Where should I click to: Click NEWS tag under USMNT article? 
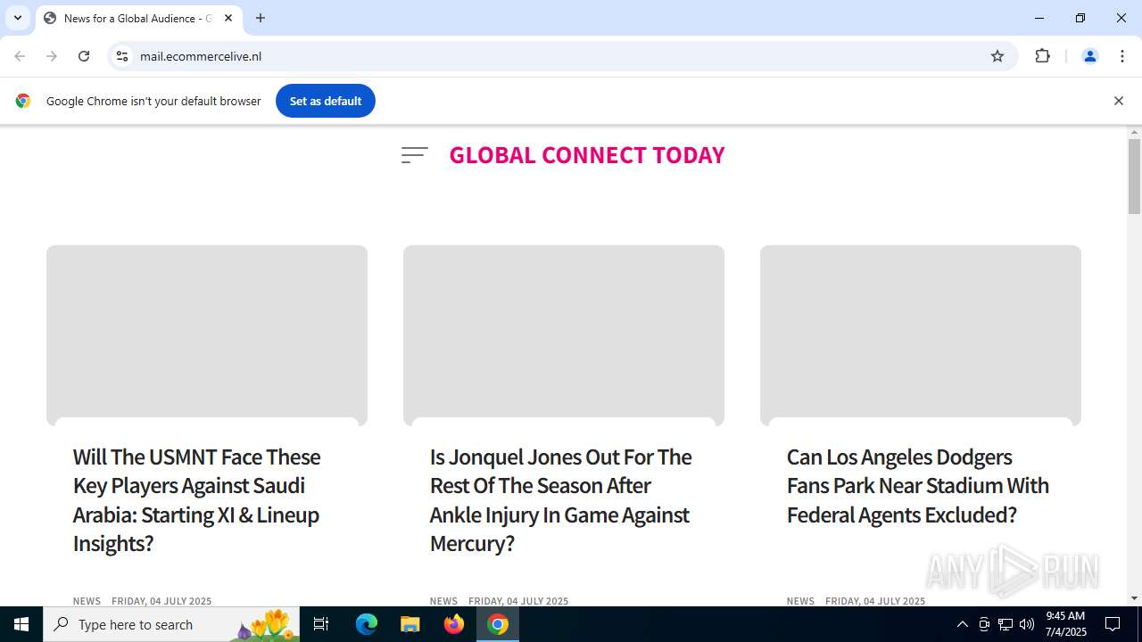[x=87, y=601]
